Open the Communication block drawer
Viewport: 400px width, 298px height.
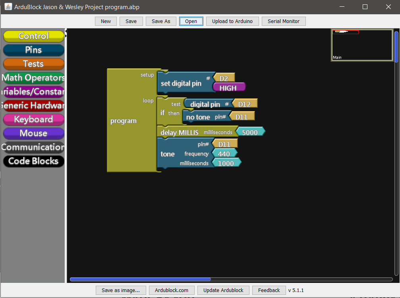[33, 147]
